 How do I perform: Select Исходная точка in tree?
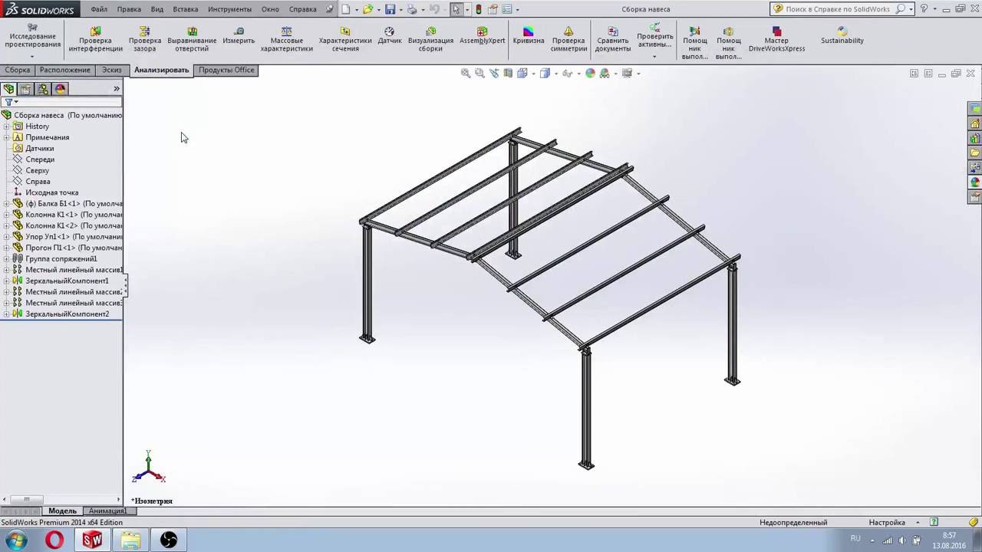pyautogui.click(x=51, y=192)
